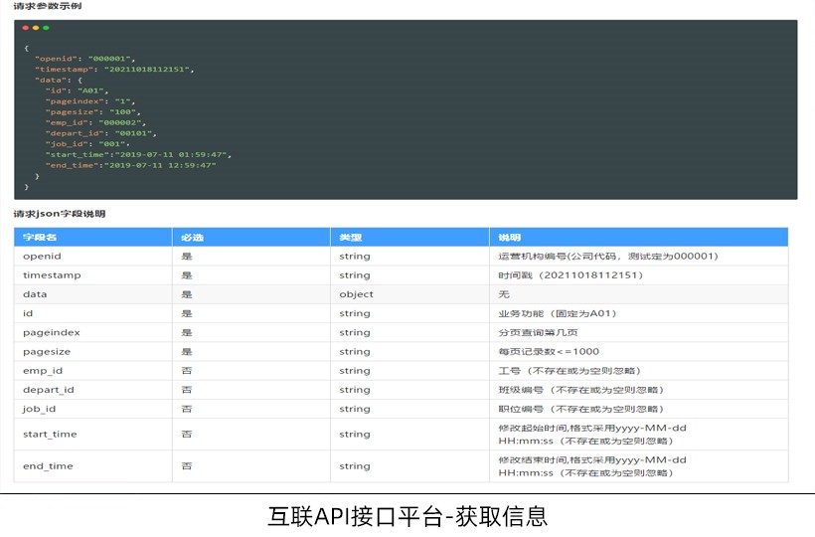Click the depart_id table cell
The height and width of the screenshot is (537, 815).
48,390
